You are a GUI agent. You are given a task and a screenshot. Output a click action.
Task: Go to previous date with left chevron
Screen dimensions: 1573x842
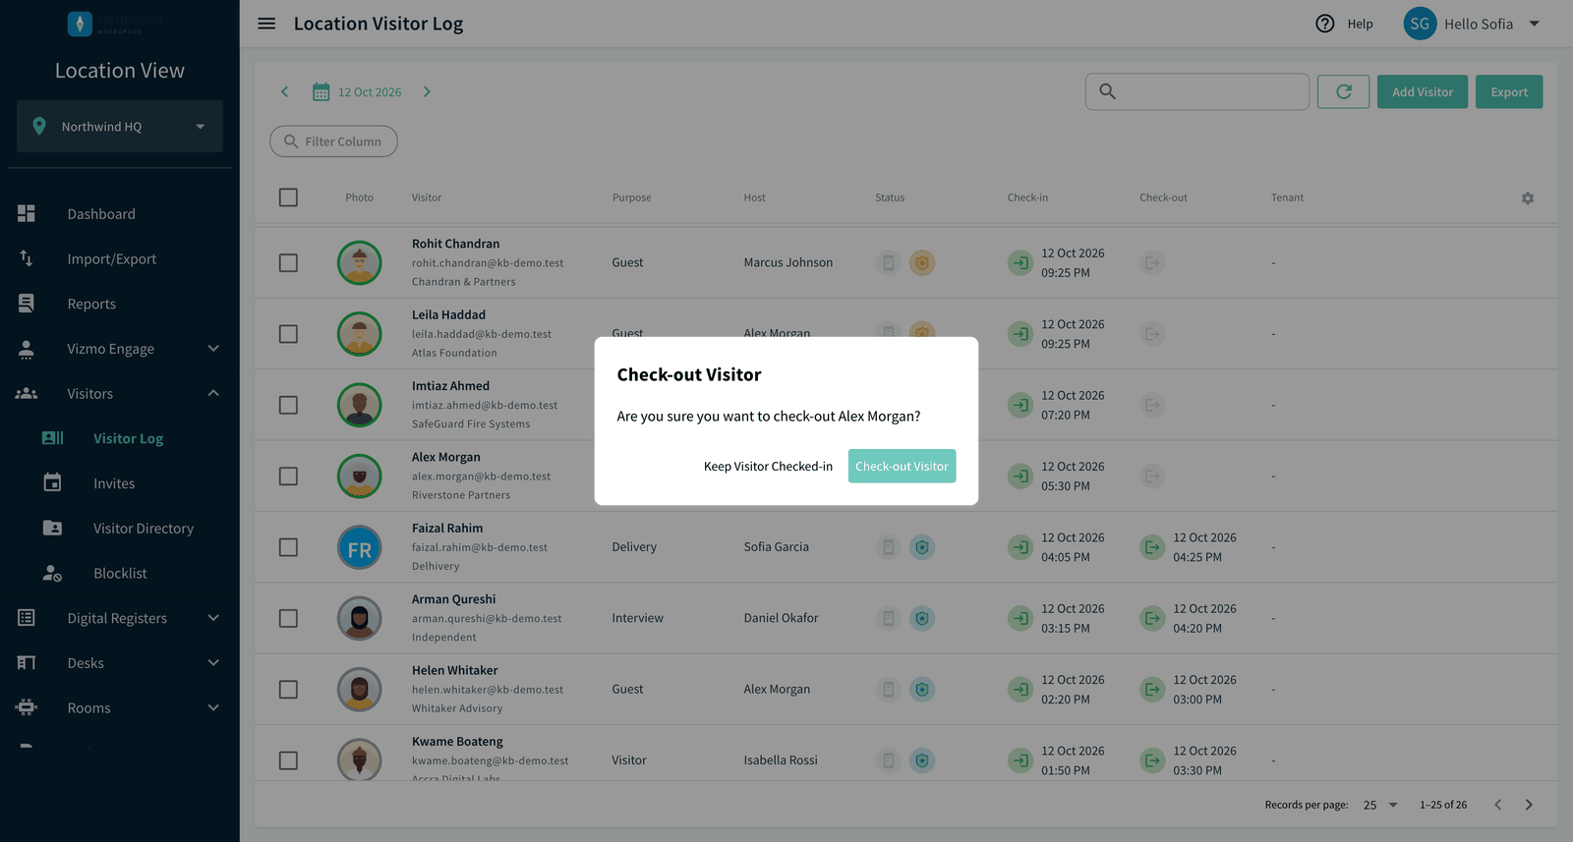(x=285, y=92)
